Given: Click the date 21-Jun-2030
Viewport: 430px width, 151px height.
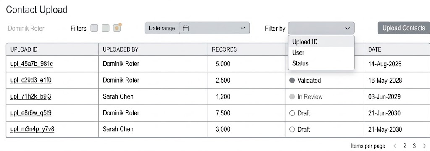Looking at the screenshot, I should click(x=385, y=113).
